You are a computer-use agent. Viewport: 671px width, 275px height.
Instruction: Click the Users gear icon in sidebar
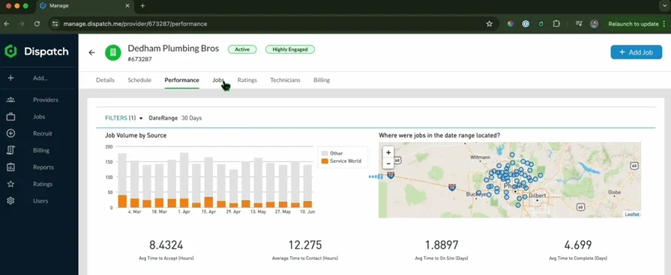click(x=10, y=201)
